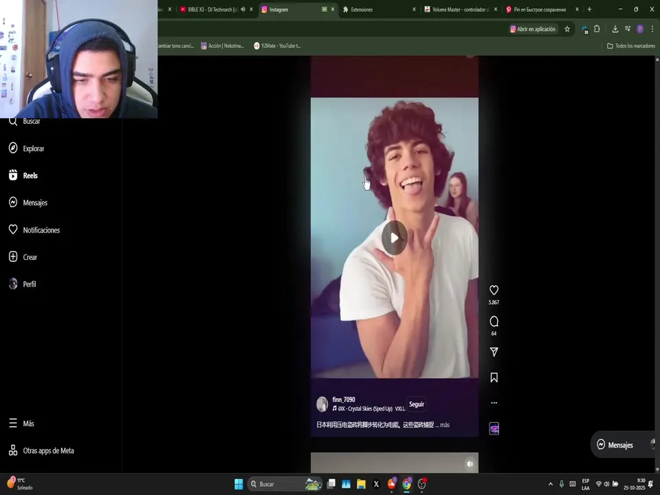Click the extension icon with badge 30
Screen dimensions: 660x495
[x=585, y=30]
